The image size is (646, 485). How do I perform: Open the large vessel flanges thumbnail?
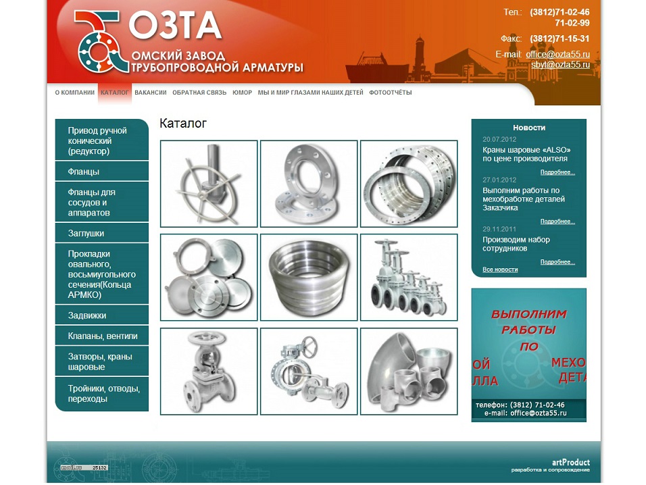[409, 184]
